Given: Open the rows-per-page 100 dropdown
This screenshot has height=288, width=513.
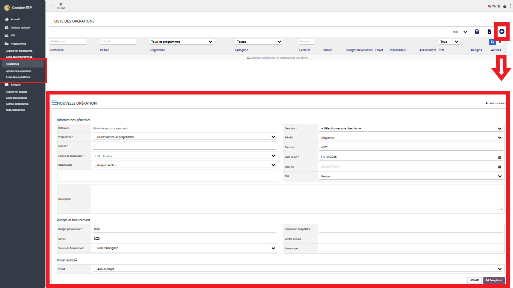Looking at the screenshot, I should click(x=460, y=32).
